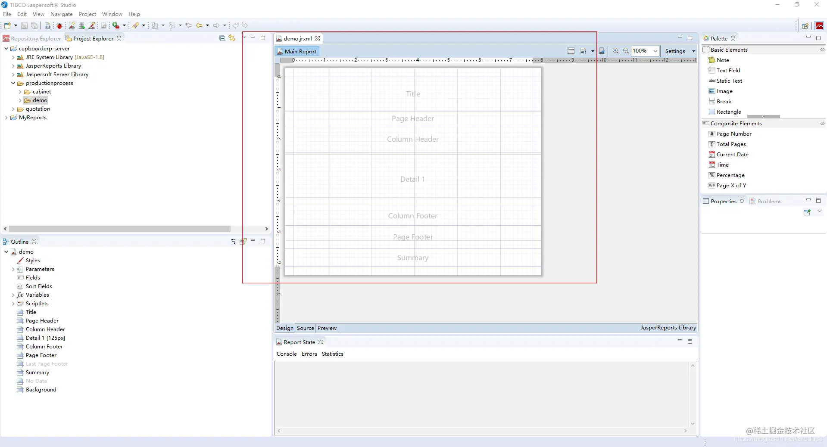Collapse the productionprocess folder
Viewport: 827px width, 447px height.
point(13,83)
